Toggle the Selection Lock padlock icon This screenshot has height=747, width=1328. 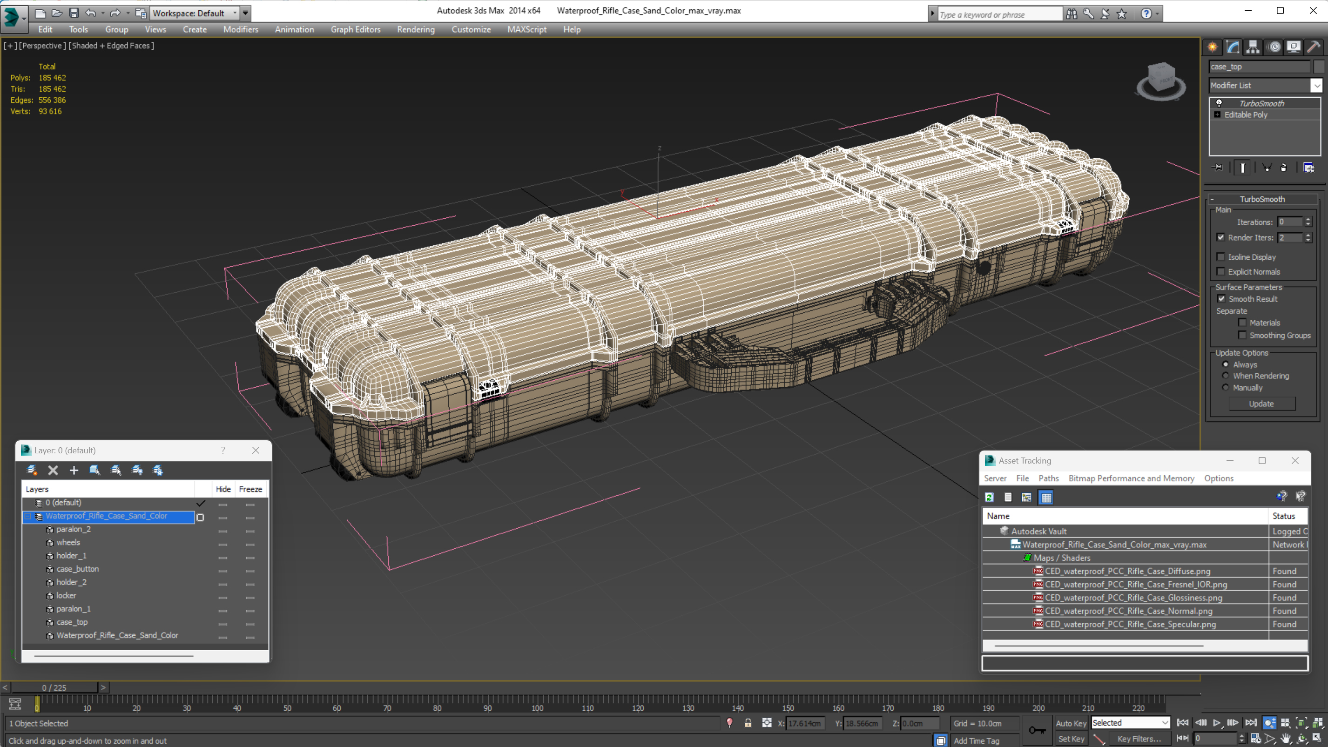pyautogui.click(x=748, y=723)
